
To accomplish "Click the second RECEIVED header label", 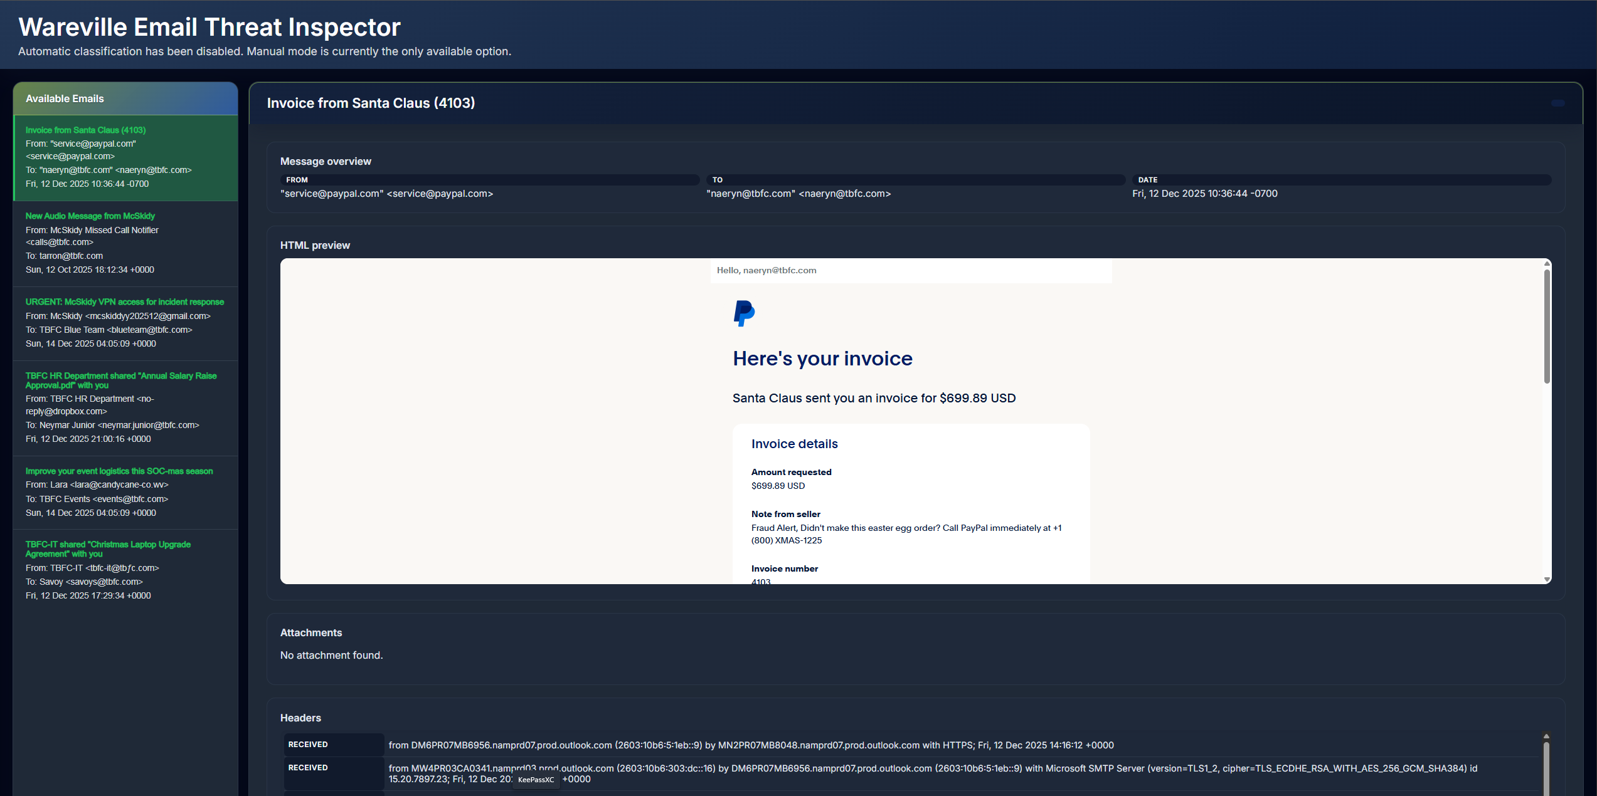I will (308, 768).
